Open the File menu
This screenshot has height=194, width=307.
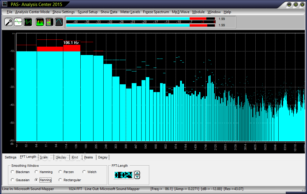(9, 12)
